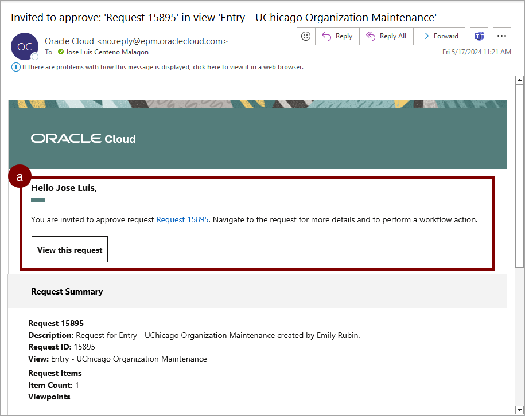
Task: Open the more actions ellipsis menu
Action: point(502,36)
